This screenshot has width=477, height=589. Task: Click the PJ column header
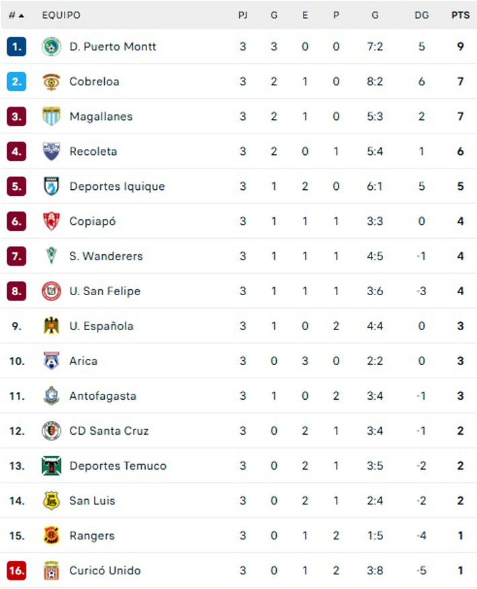243,15
